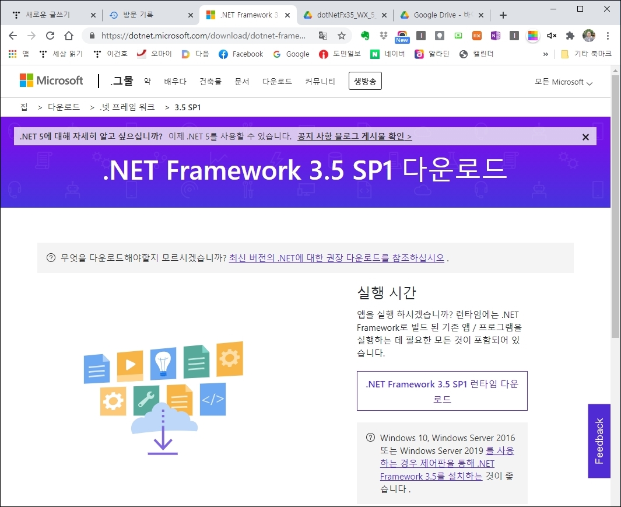This screenshot has height=507, width=621.
Task: Open the 다음 bookmark
Action: tap(195, 54)
